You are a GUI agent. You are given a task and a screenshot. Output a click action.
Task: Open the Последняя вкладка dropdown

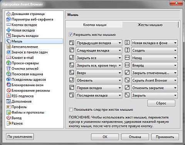(99, 95)
